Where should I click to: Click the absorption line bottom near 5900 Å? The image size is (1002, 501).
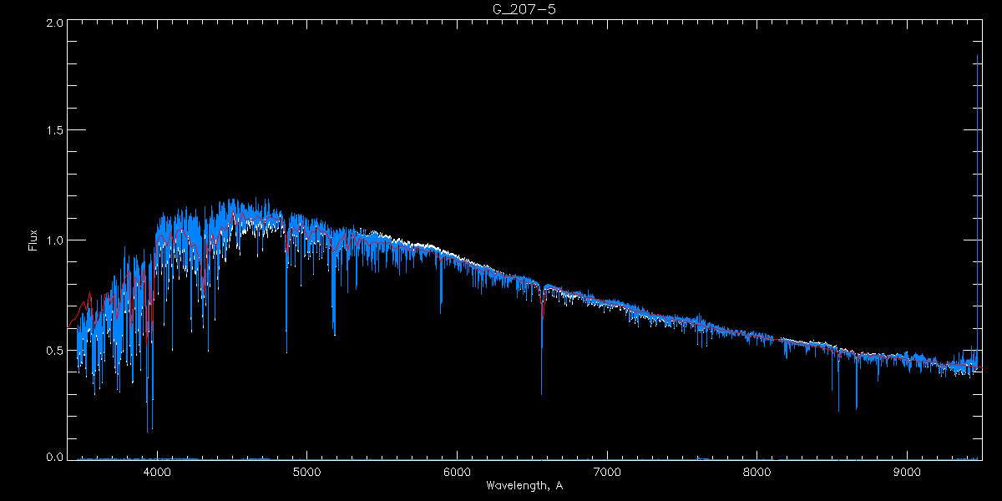click(441, 309)
